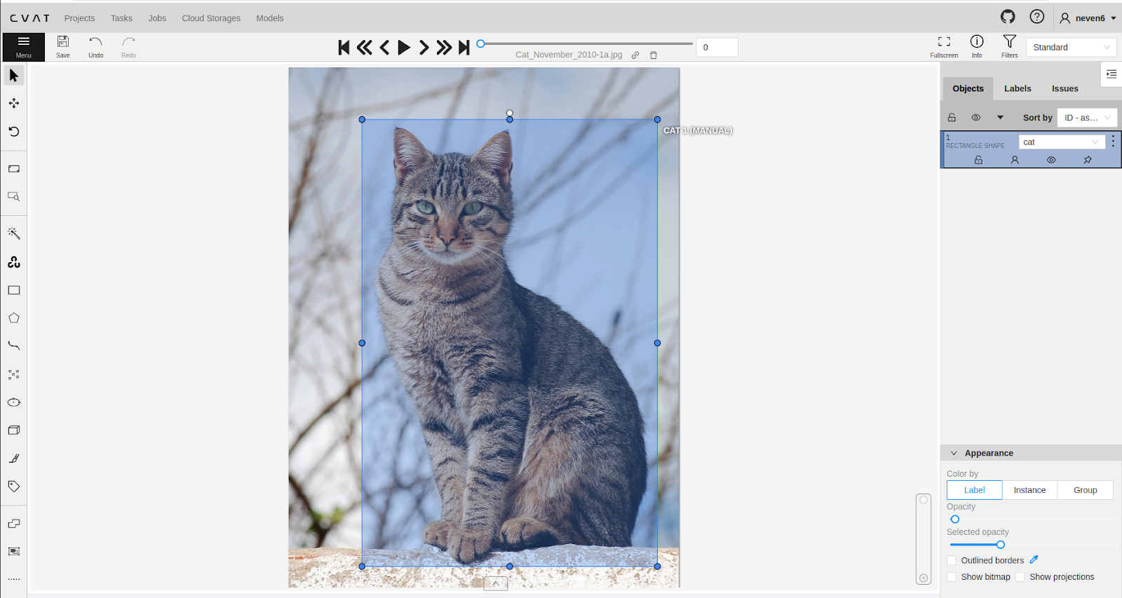Show more tools via ellipsis at sidebar bottom

14,580
